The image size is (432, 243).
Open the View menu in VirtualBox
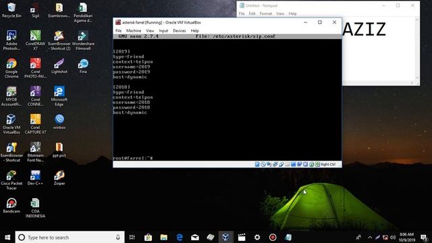click(x=150, y=30)
